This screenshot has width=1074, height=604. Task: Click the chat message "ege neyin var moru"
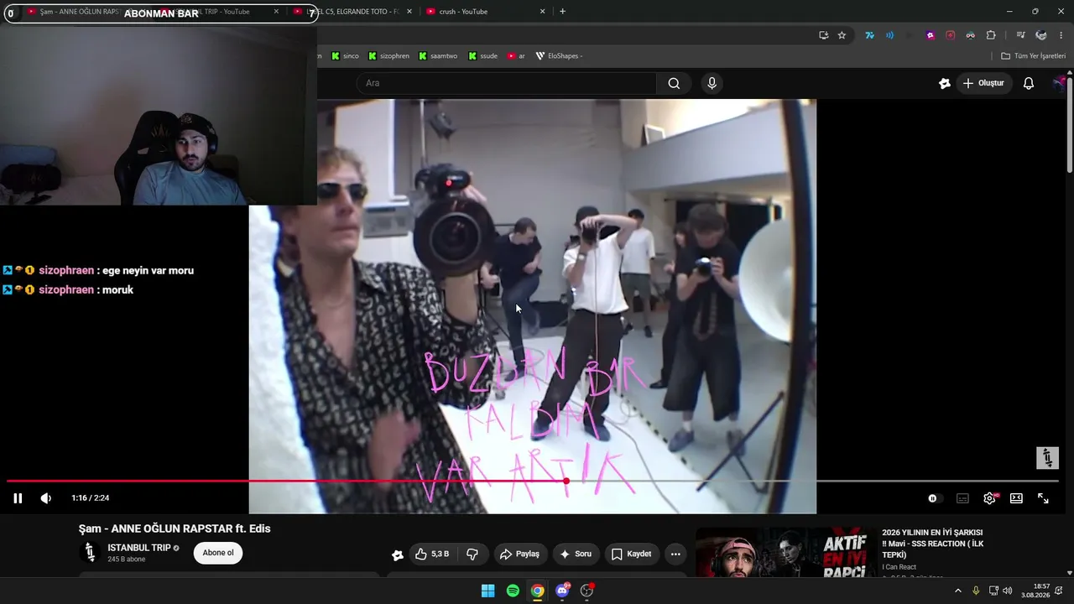click(x=148, y=270)
